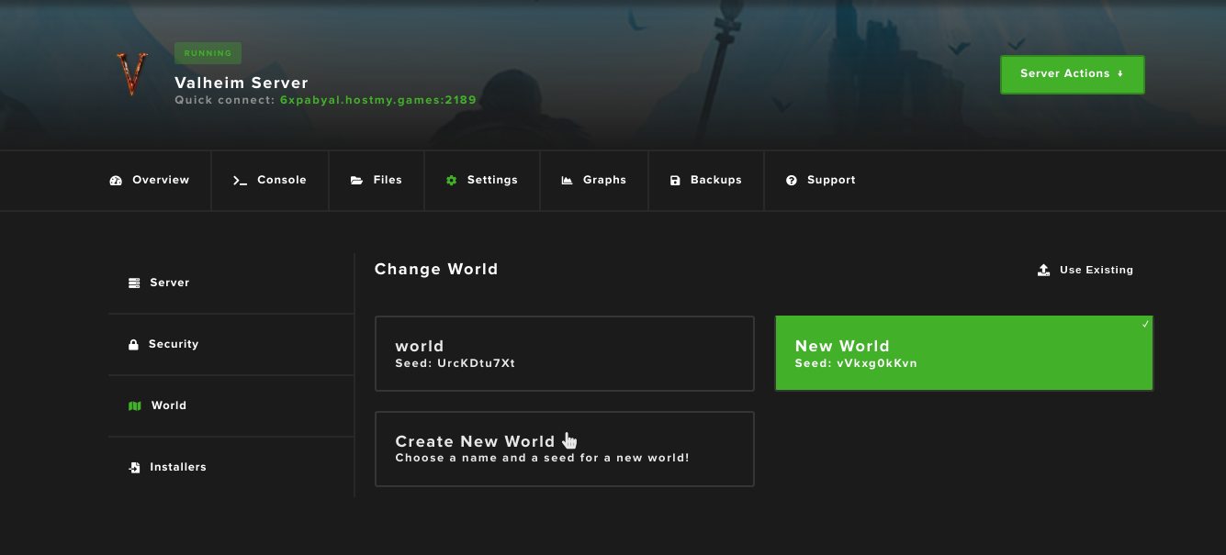Click the Console terminal prompt icon
This screenshot has width=1226, height=555.
point(240,181)
